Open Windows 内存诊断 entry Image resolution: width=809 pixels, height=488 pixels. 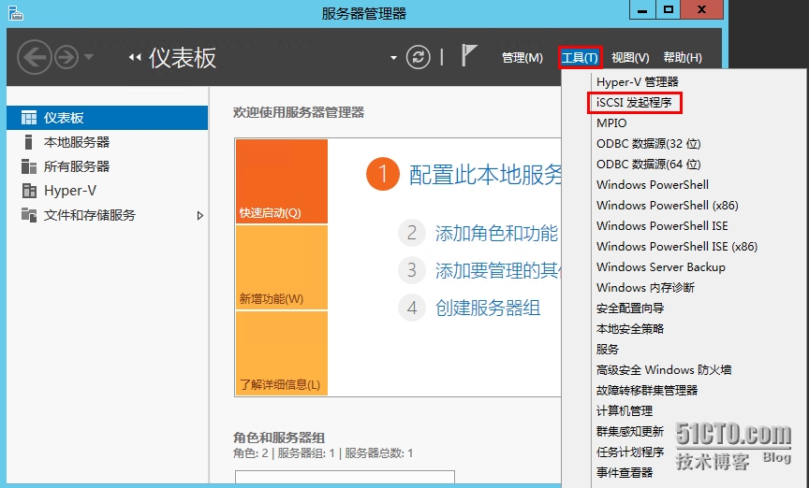click(645, 288)
